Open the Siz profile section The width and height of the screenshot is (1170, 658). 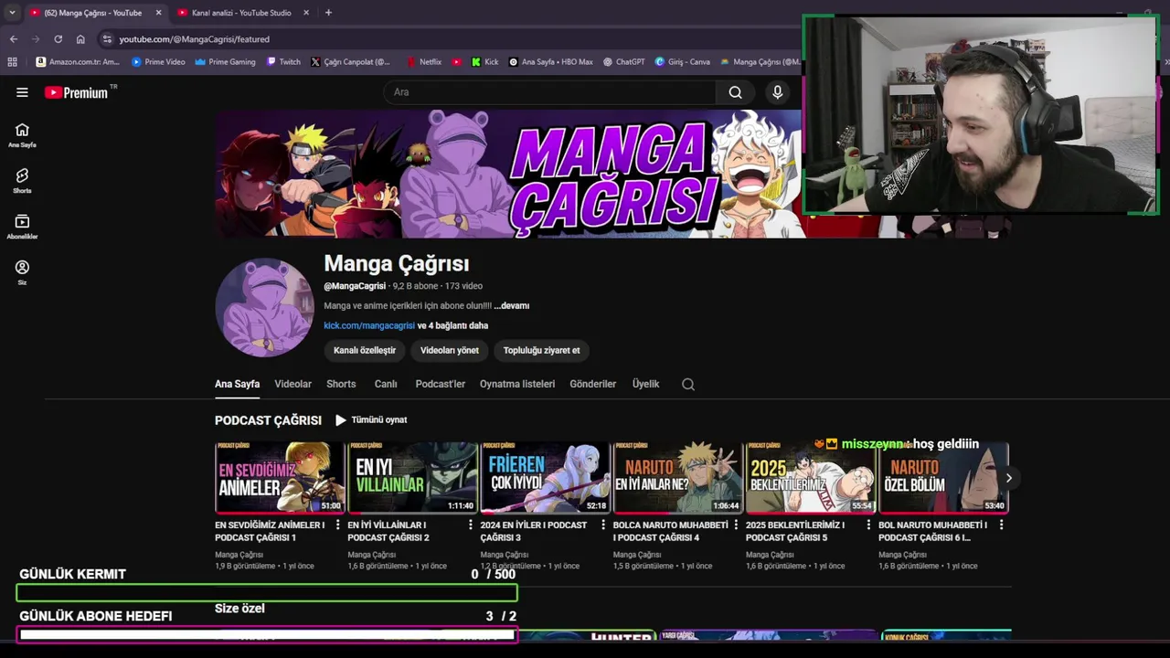[x=22, y=272]
